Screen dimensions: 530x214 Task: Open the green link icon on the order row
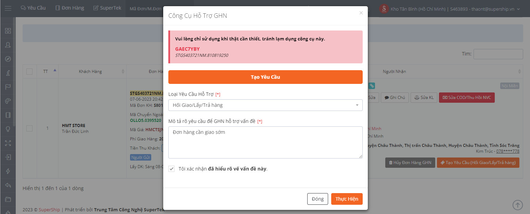click(x=372, y=86)
